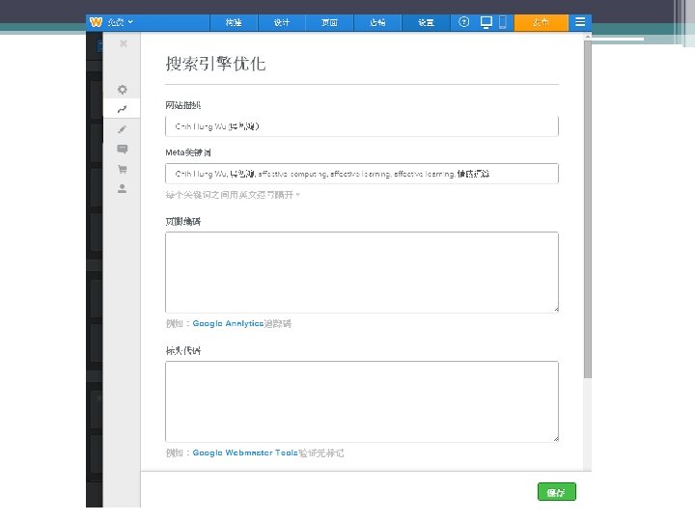Open the members person icon

(x=122, y=189)
